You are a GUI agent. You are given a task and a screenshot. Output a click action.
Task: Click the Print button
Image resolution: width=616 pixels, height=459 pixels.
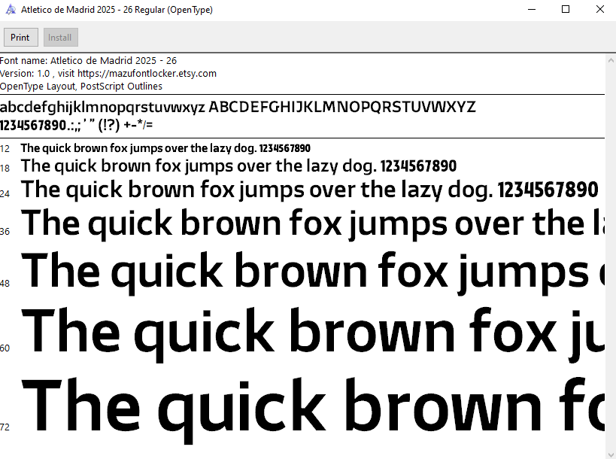20,38
